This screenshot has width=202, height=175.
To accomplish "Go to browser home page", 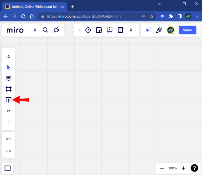I will click(32, 16).
